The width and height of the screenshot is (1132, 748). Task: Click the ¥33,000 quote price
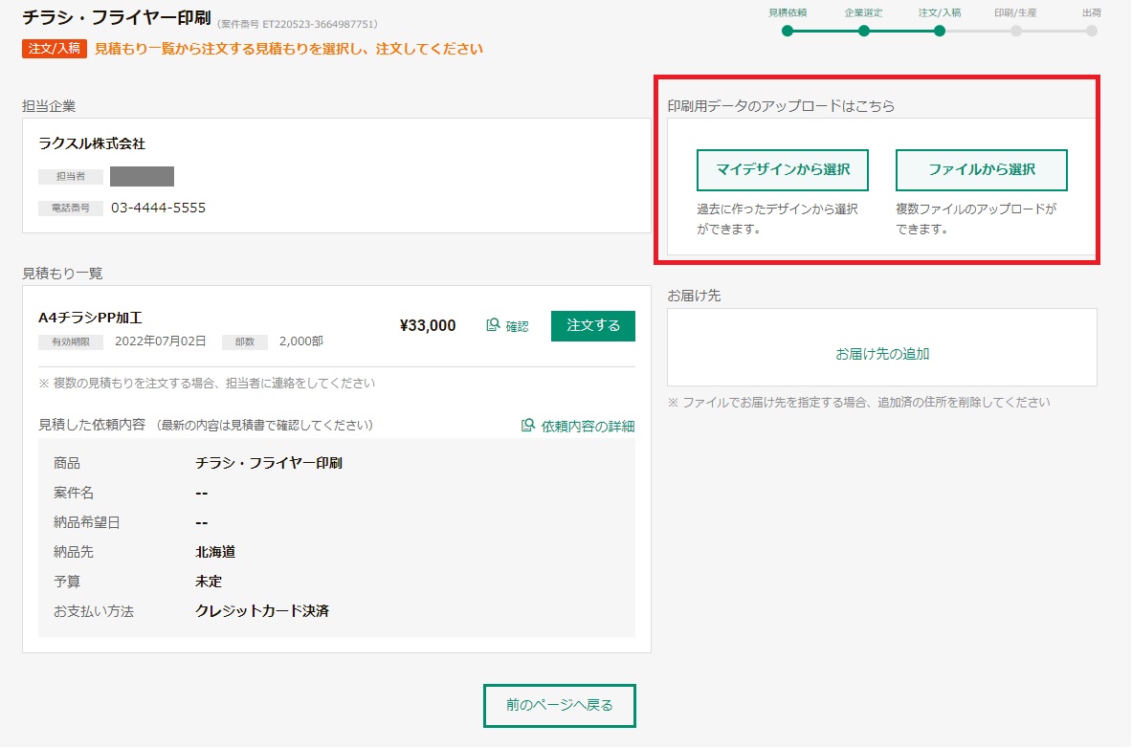428,325
